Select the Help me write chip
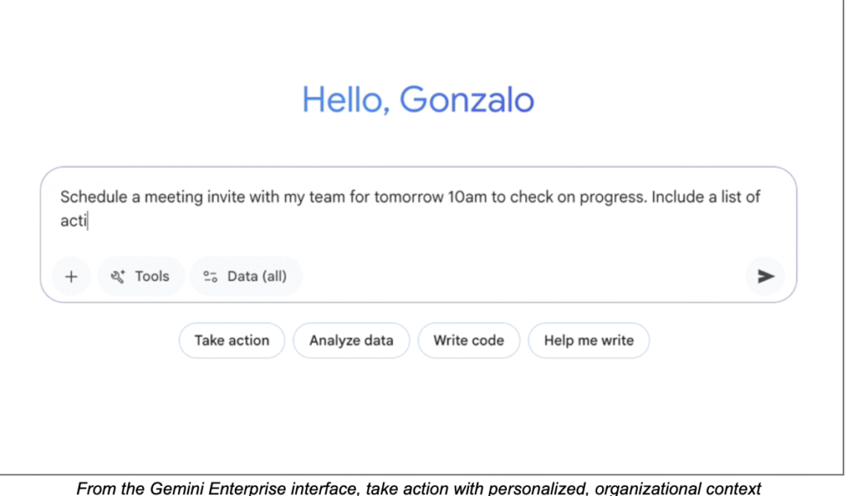Screen dimensions: 847x496 click(589, 340)
